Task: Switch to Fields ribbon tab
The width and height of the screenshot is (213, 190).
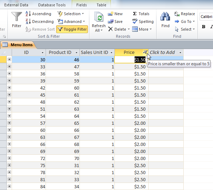Action: tap(82, 5)
